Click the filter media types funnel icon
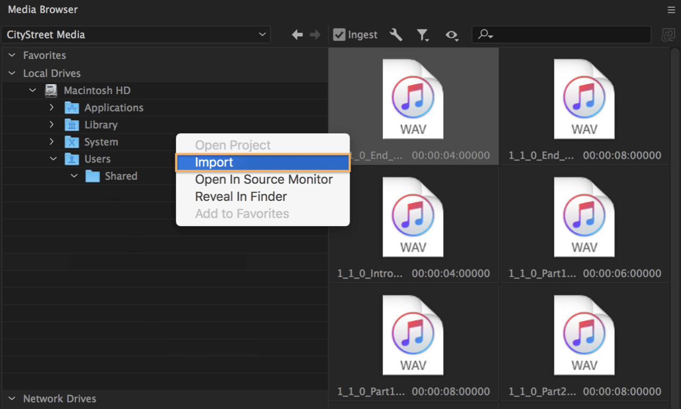This screenshot has width=681, height=409. click(x=423, y=34)
